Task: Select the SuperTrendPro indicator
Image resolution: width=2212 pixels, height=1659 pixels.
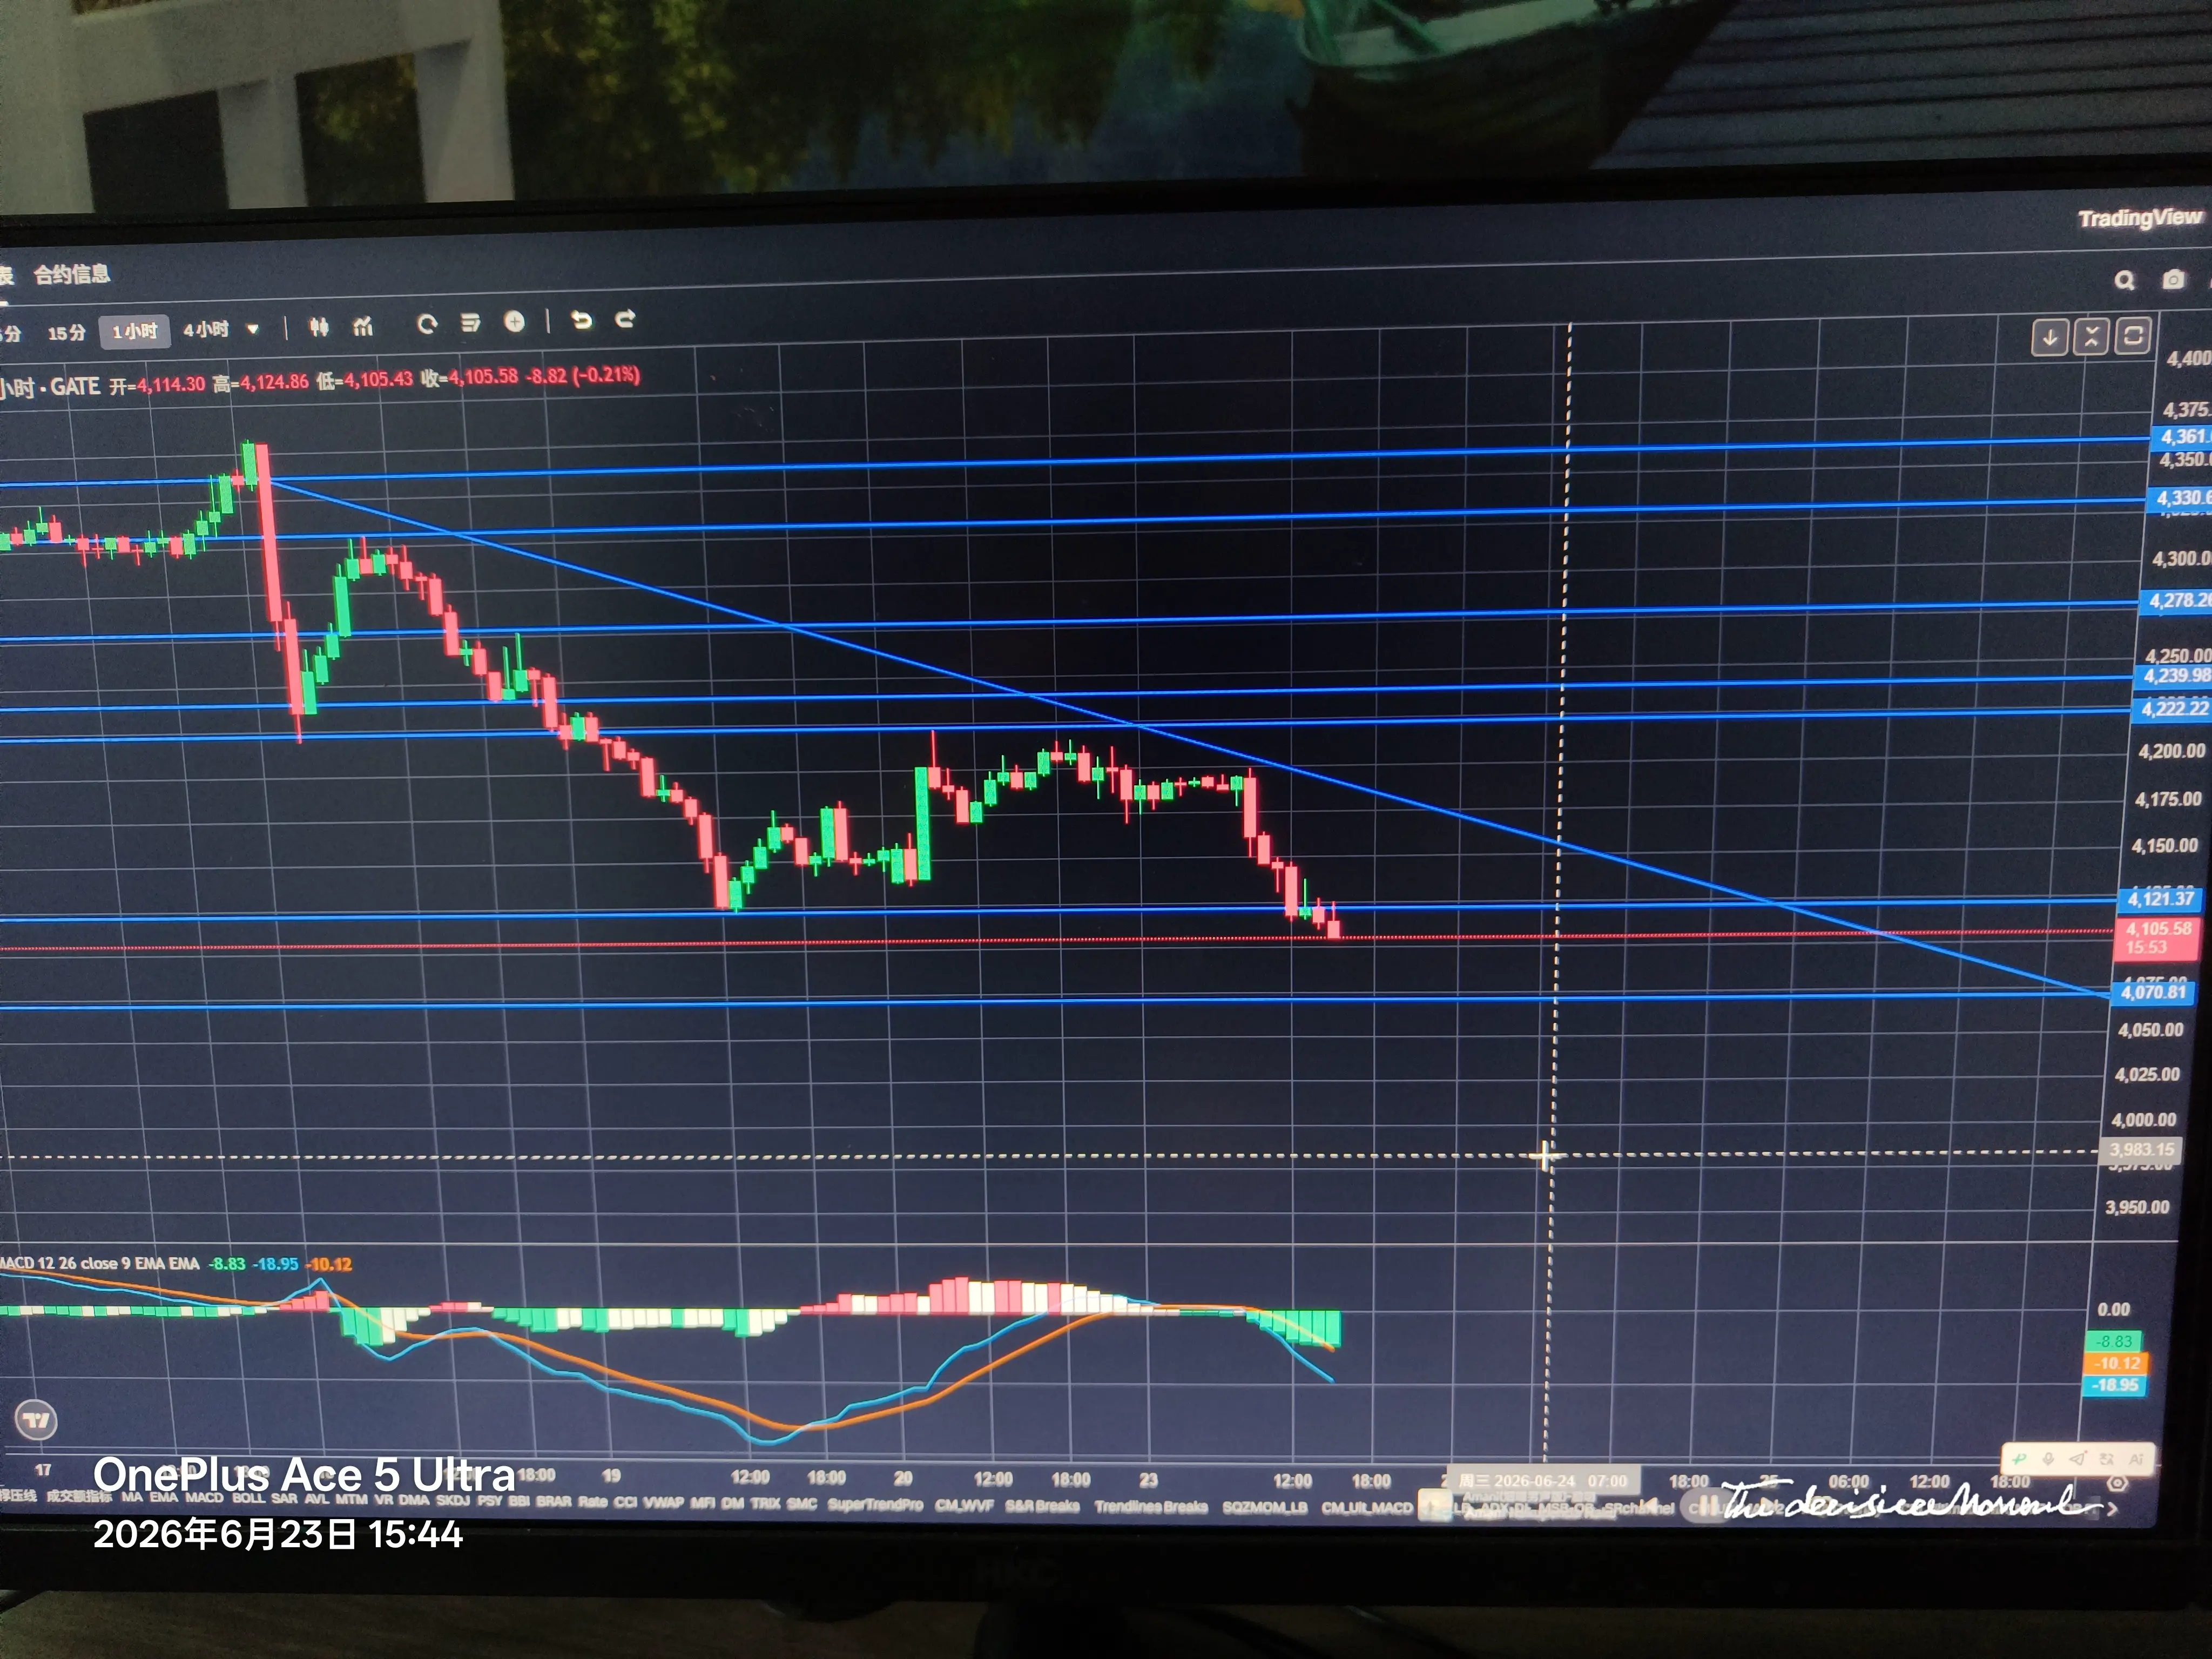Action: [x=875, y=1504]
